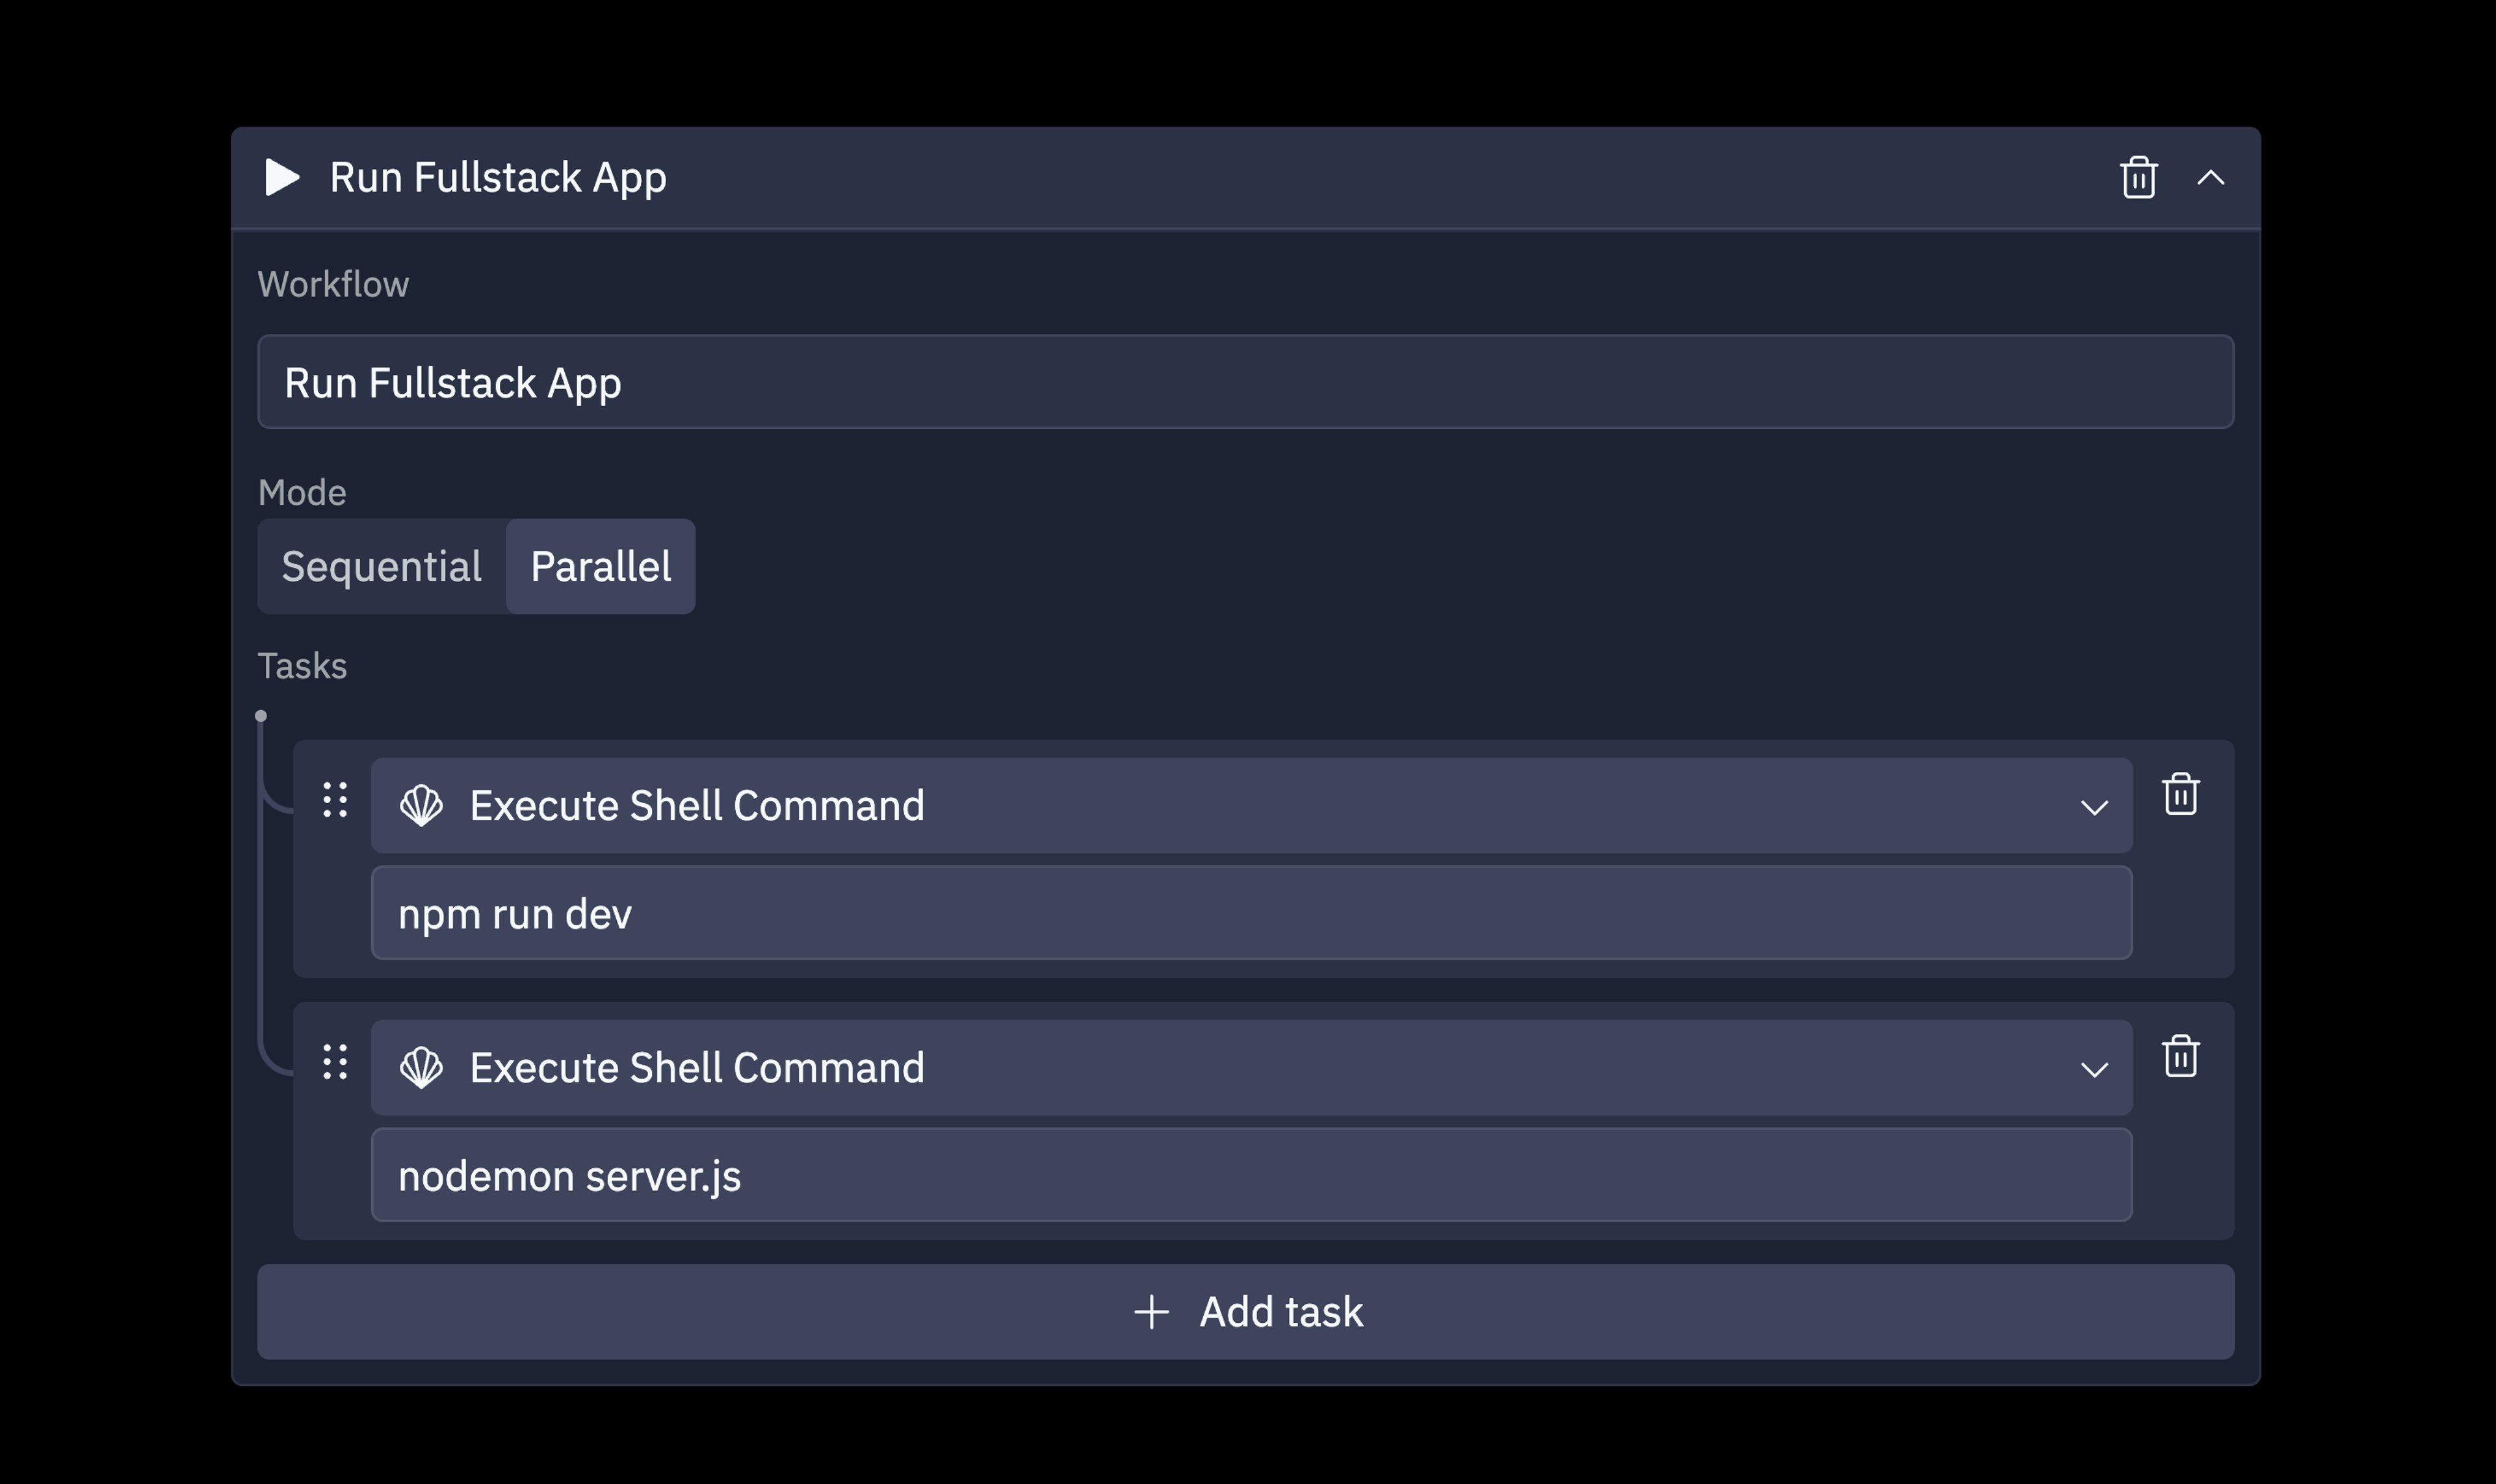2496x1484 pixels.
Task: Click the first task's Execute Shell Command label
Action: (696, 806)
